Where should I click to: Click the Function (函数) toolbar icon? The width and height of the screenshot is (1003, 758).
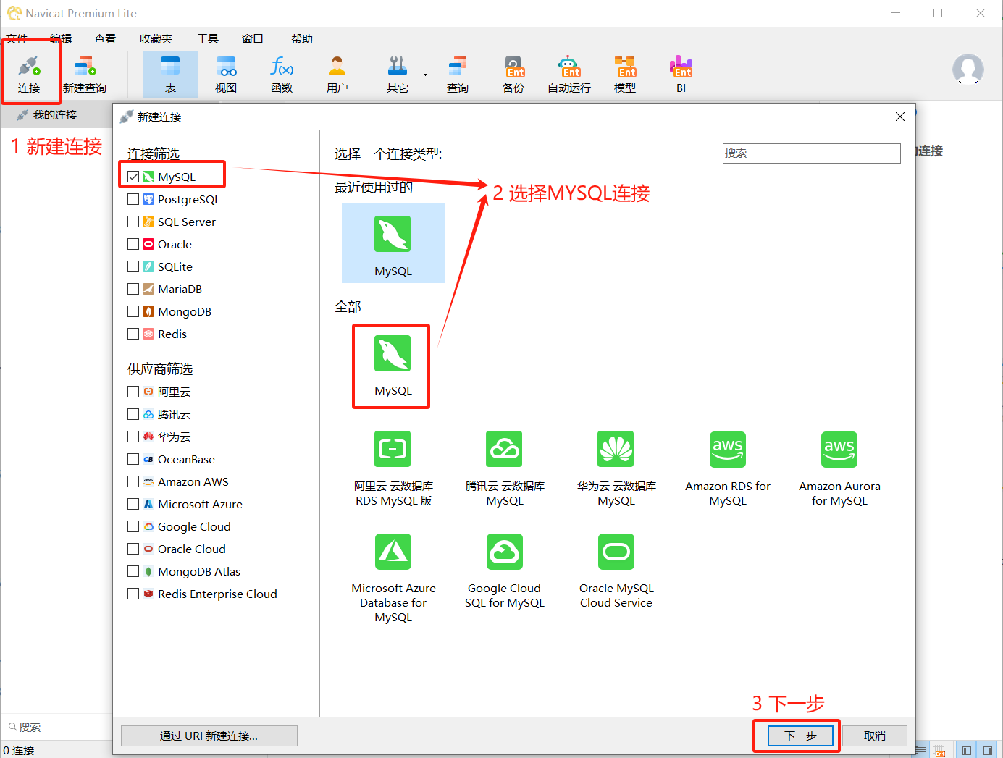click(x=282, y=74)
